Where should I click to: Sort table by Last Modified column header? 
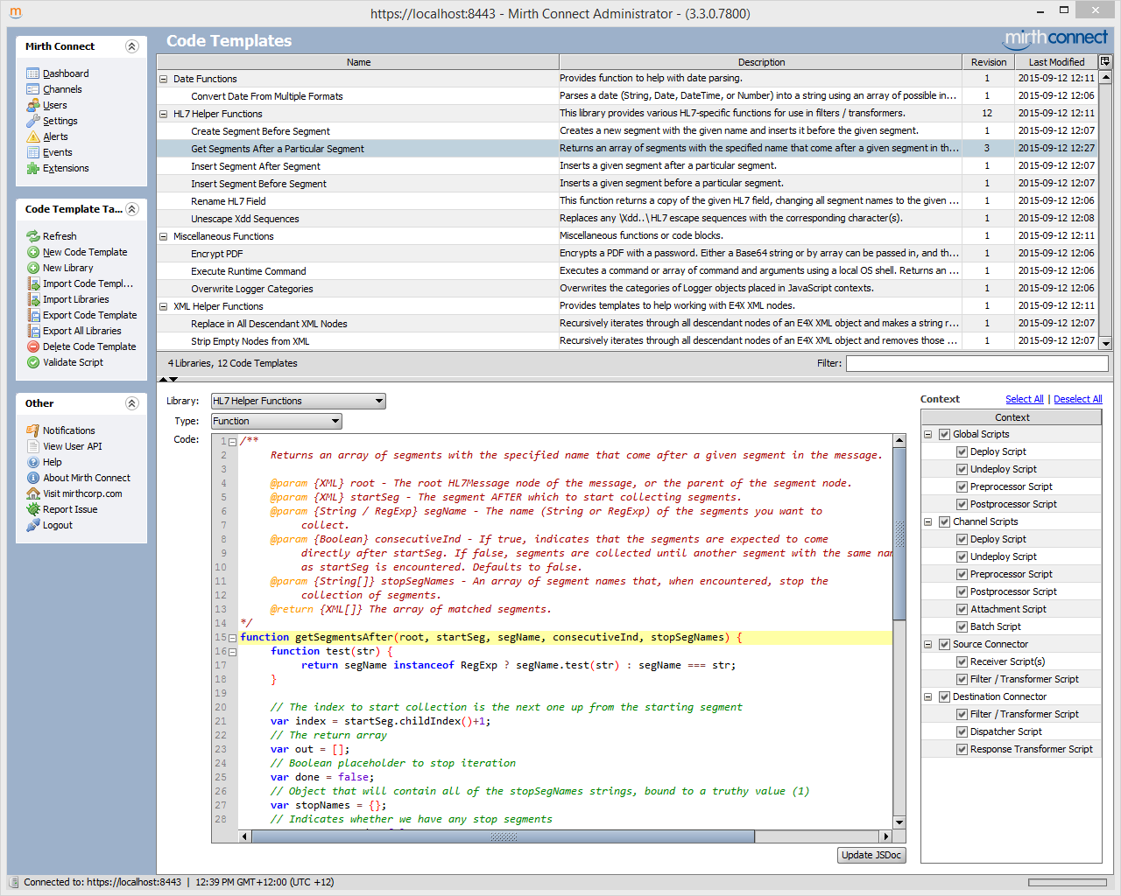1056,62
